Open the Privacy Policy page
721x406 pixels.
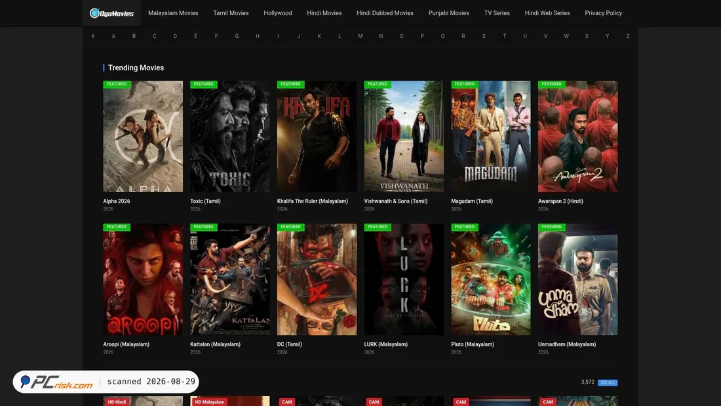[603, 13]
